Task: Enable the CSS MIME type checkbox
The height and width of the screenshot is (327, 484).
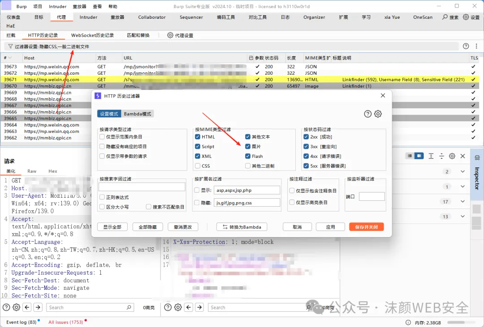Action: point(198,166)
